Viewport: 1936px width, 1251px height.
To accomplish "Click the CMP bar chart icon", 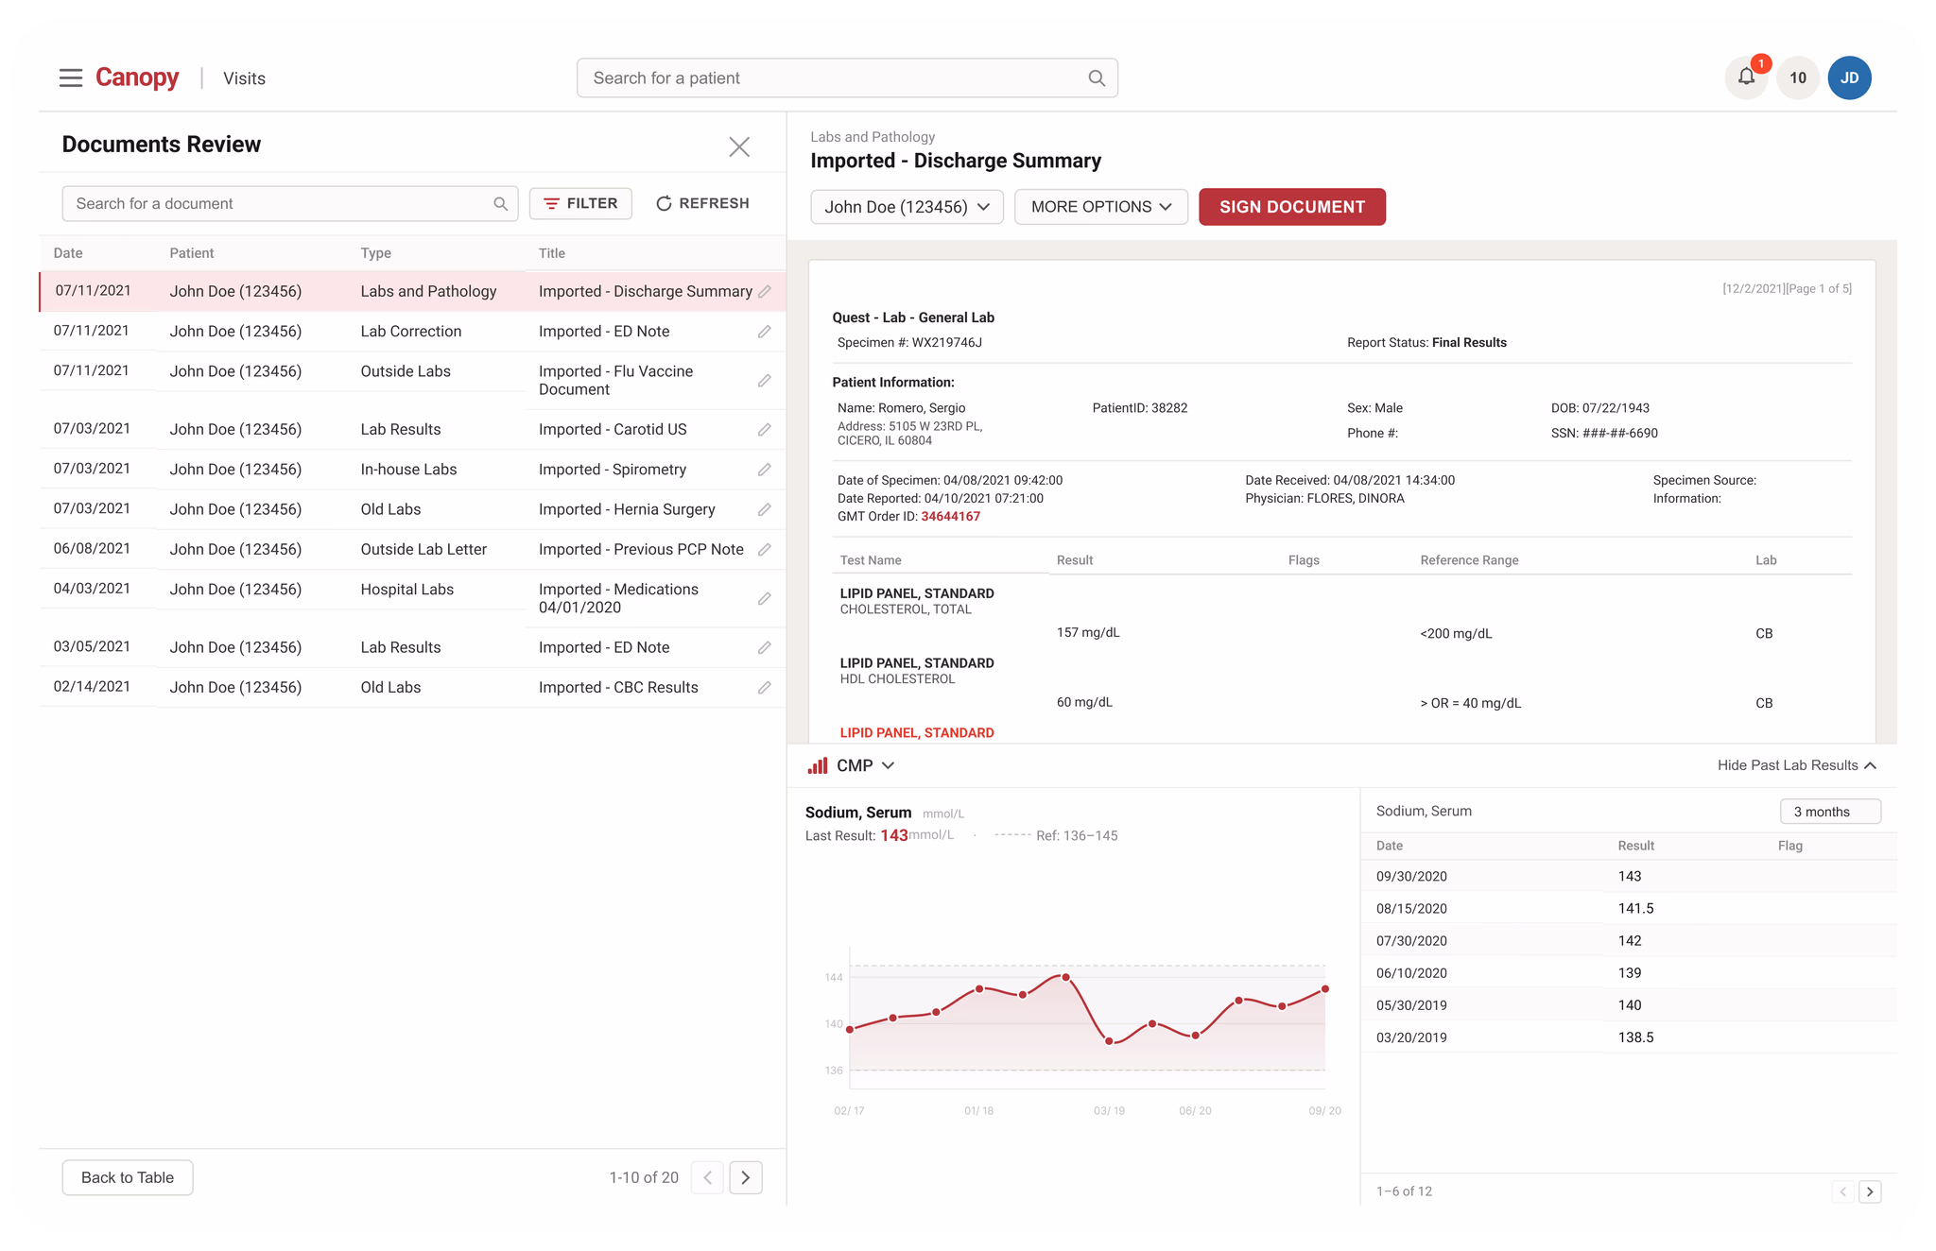I will (818, 765).
